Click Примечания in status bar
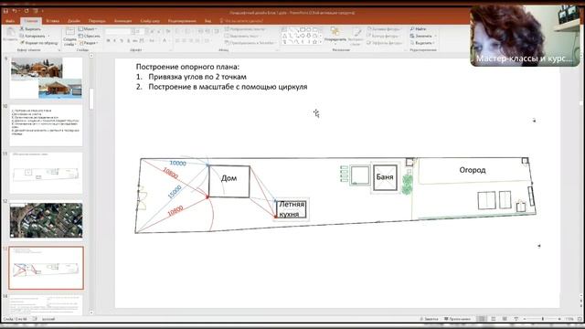 457,319
